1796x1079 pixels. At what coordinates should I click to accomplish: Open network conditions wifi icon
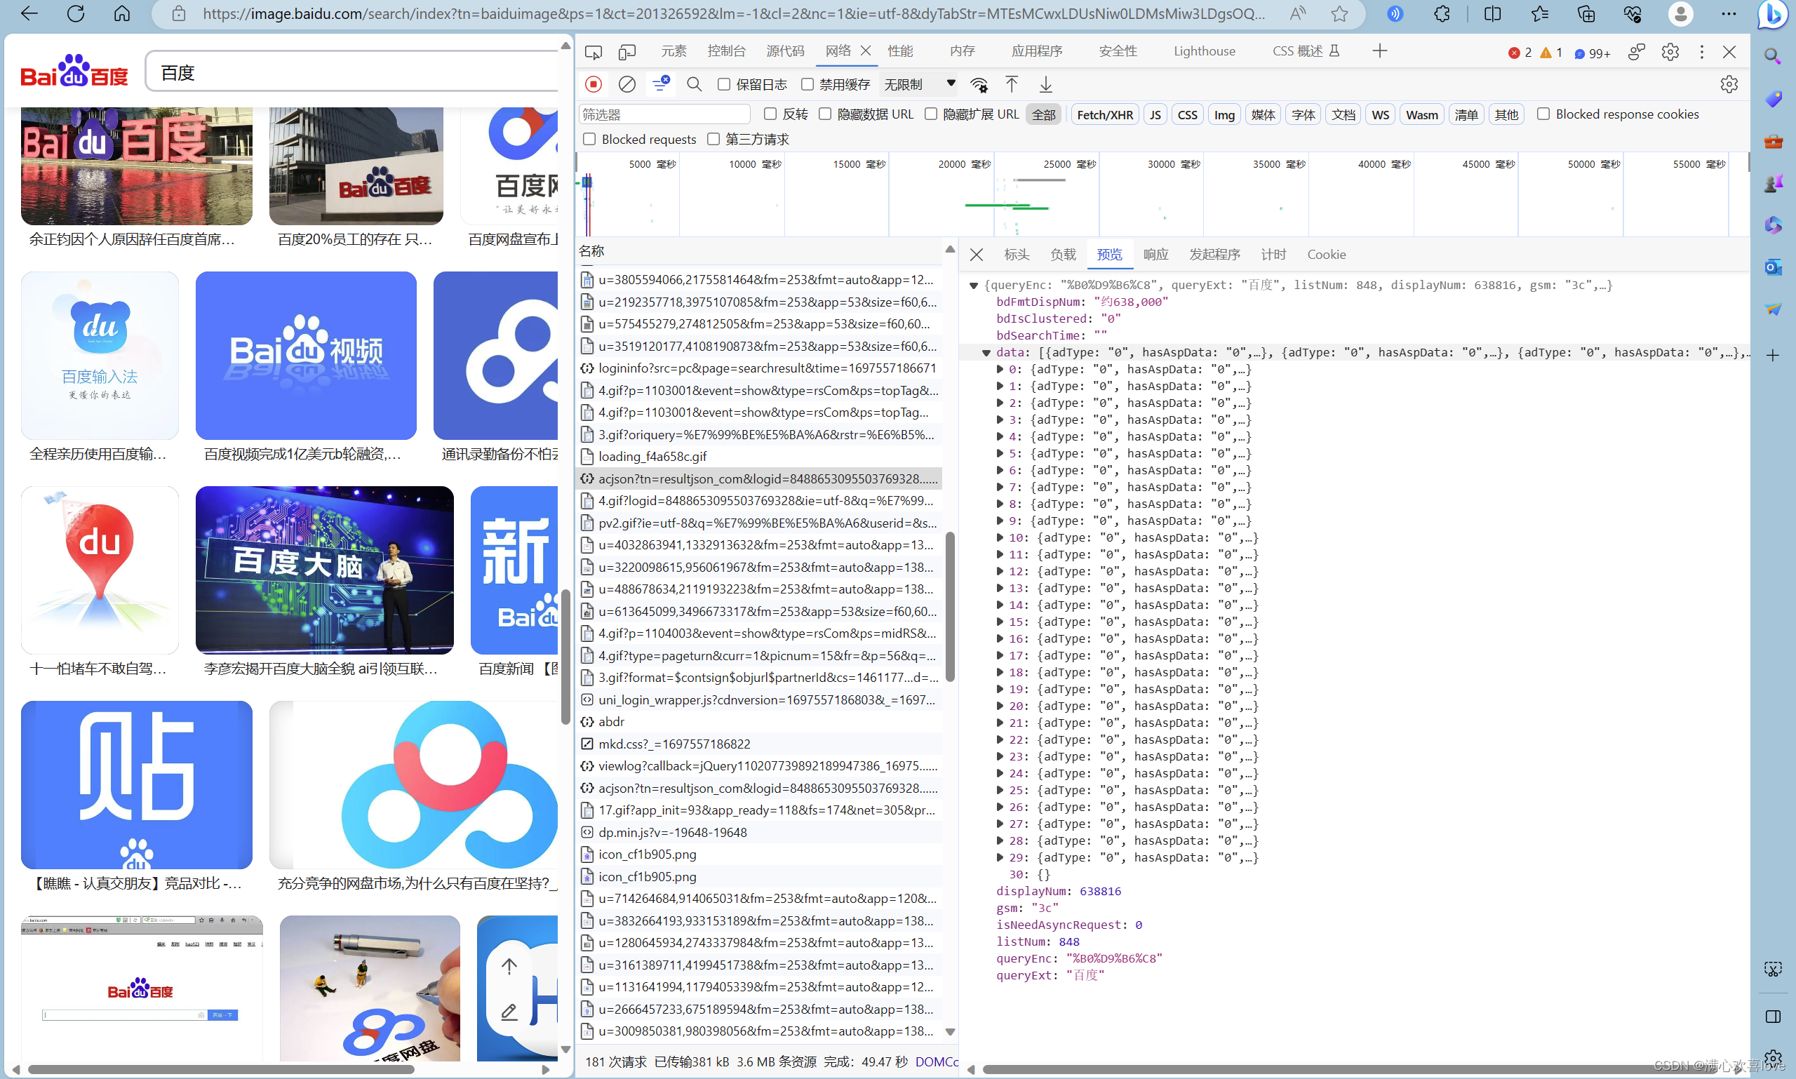tap(979, 84)
